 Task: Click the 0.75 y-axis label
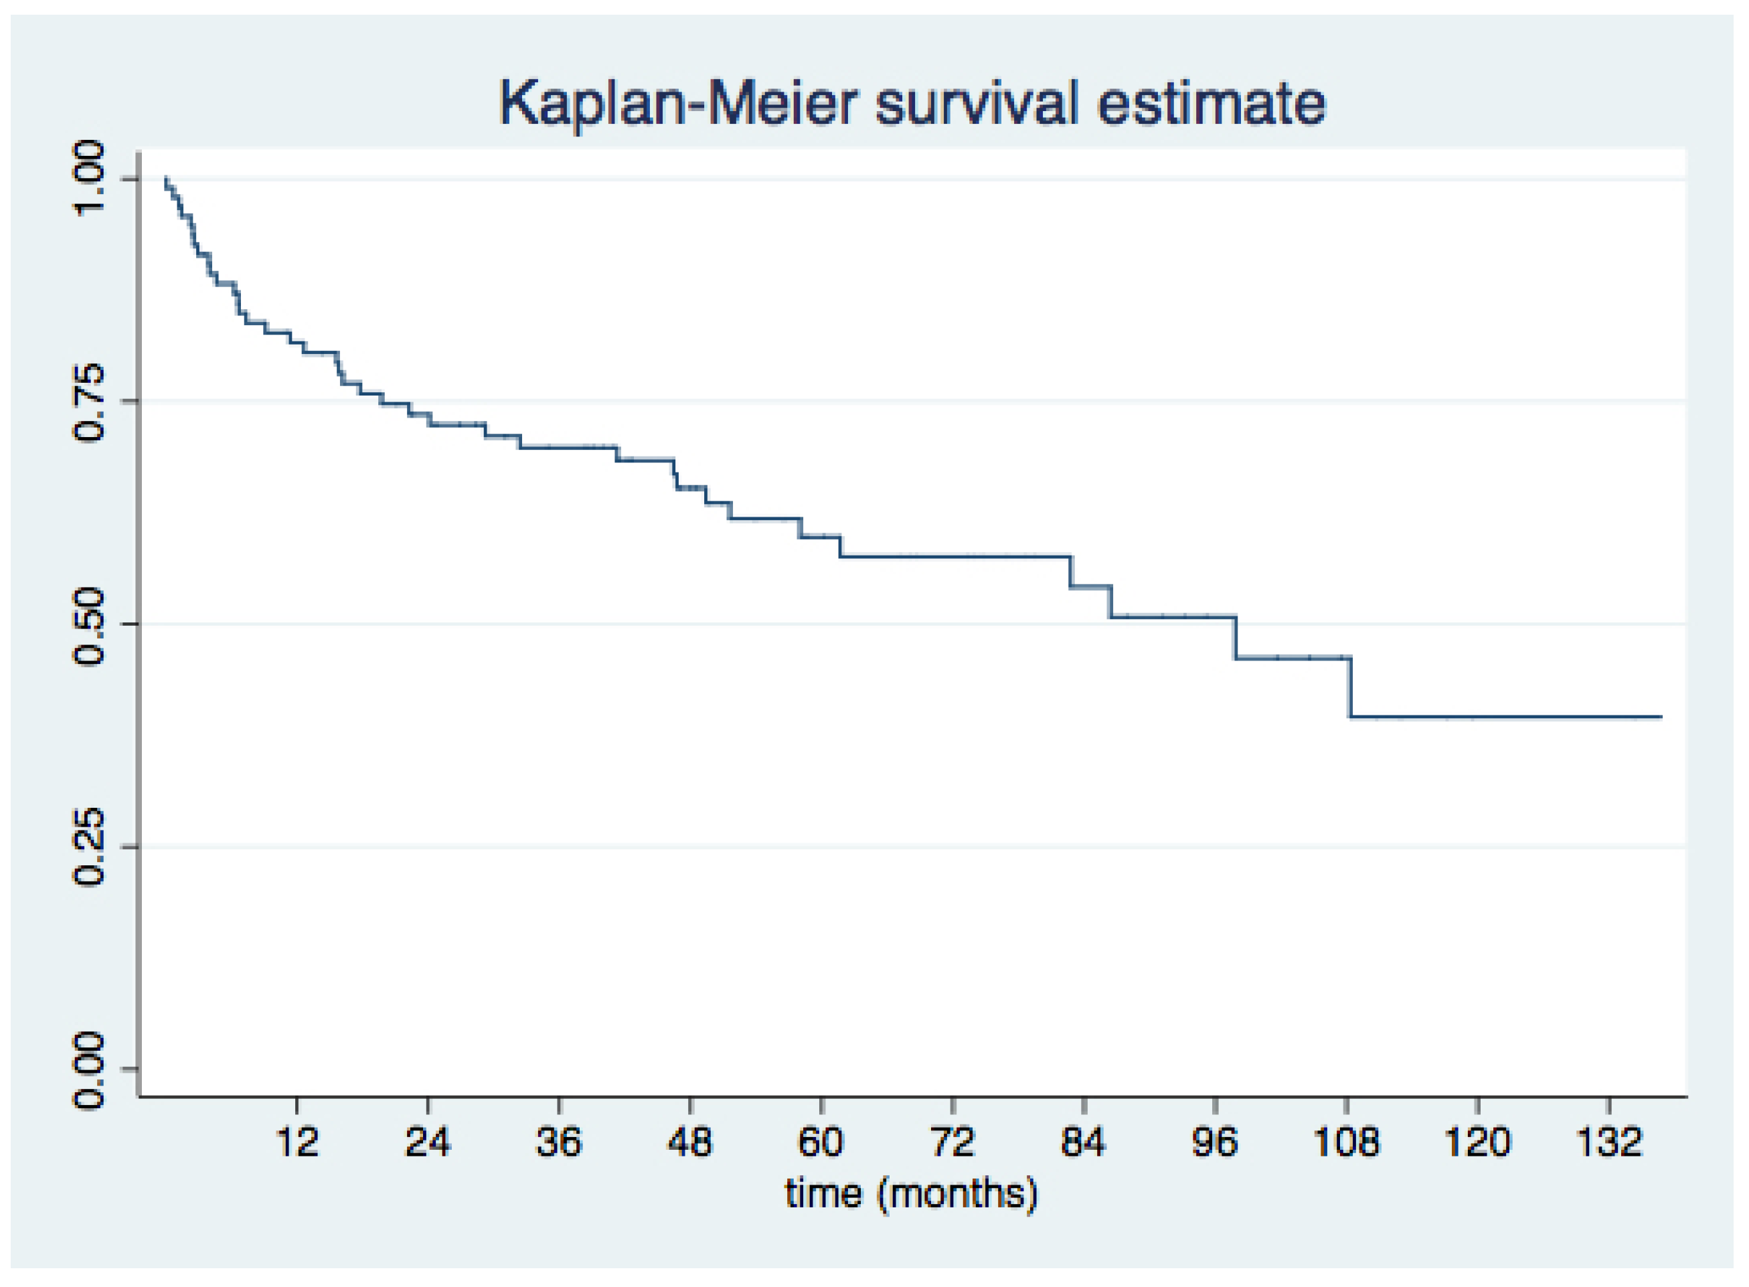pos(88,401)
